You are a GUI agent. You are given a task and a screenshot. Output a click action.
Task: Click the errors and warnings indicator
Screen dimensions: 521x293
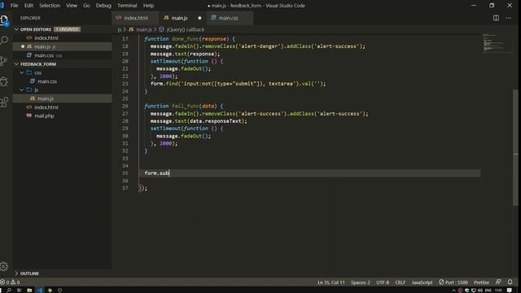(x=10, y=282)
